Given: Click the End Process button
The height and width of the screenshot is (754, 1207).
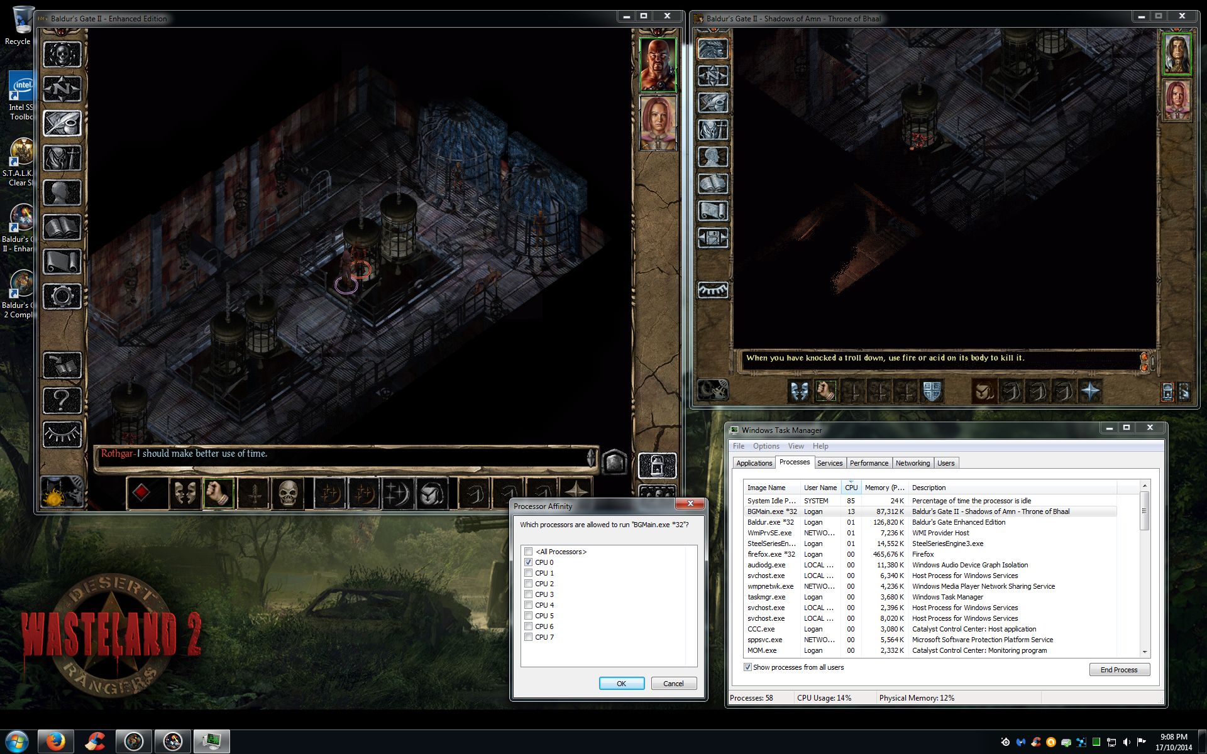Looking at the screenshot, I should pyautogui.click(x=1119, y=670).
